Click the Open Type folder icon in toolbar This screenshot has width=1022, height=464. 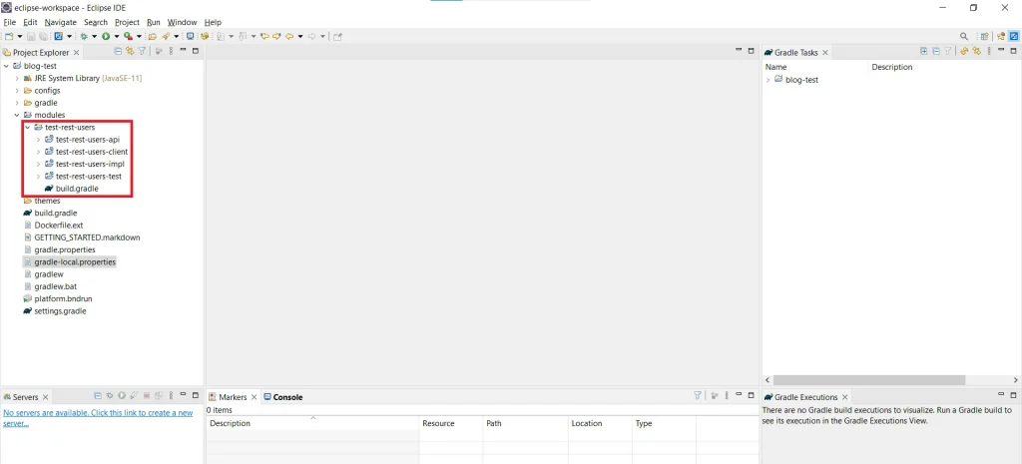click(152, 37)
